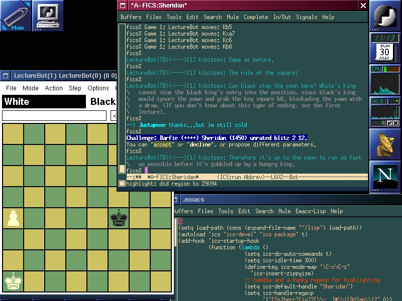Click the line "(setq ics-idle-time 300)"
402x301 pixels.
coord(281,260)
